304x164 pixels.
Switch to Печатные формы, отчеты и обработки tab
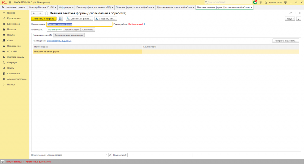click(x=134, y=7)
